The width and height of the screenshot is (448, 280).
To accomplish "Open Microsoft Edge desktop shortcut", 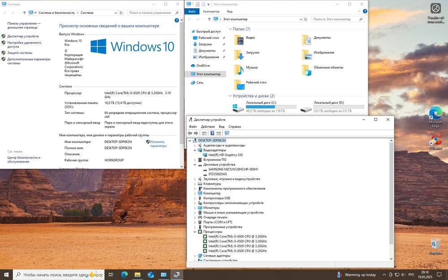I will [435, 117].
